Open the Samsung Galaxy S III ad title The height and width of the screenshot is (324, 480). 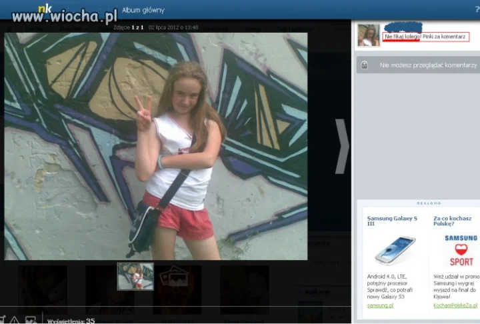(x=392, y=221)
